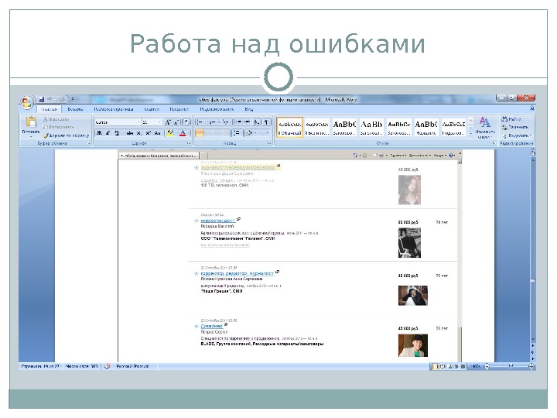Click the Bullets list icon
The width and height of the screenshot is (557, 418).
[201, 122]
